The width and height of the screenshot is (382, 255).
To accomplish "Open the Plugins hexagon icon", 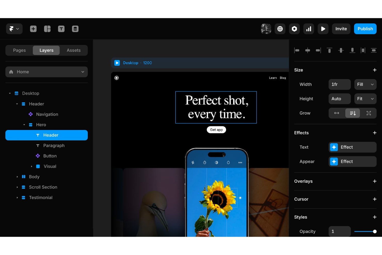I will [x=294, y=29].
